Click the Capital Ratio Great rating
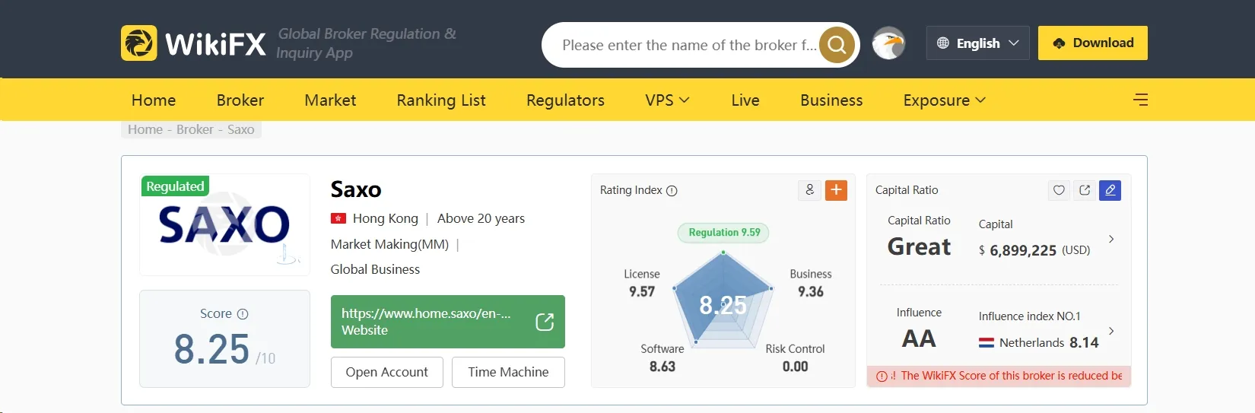The image size is (1255, 413). [920, 246]
